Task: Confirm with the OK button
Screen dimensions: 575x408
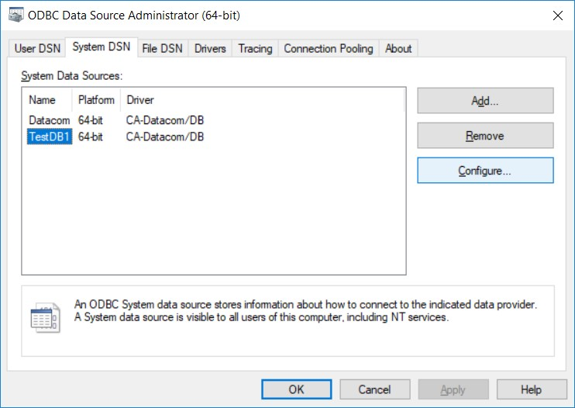Action: 296,389
